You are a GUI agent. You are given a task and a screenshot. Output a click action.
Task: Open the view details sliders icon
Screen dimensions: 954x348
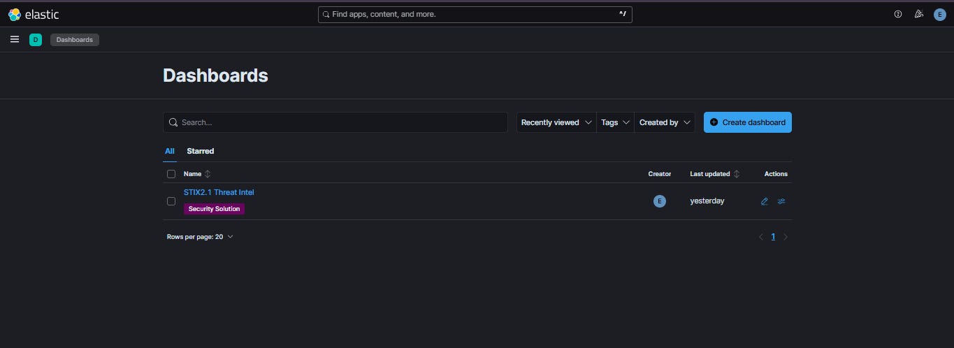(x=781, y=201)
